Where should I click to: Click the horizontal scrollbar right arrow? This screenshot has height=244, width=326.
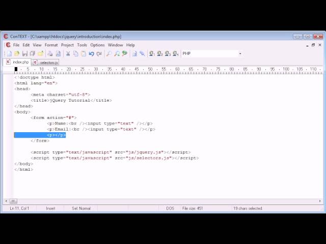320,201
